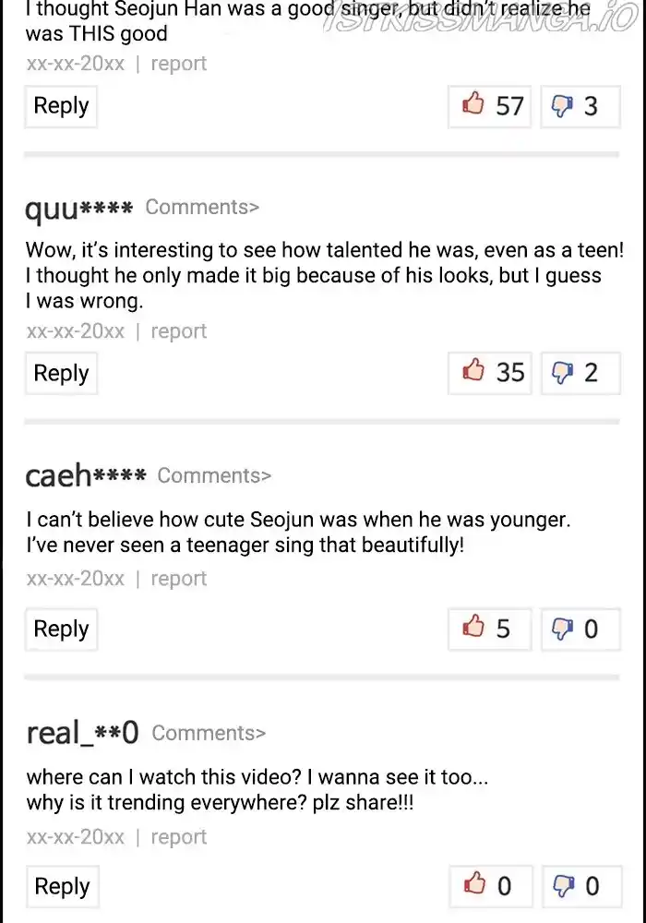The width and height of the screenshot is (646, 923).
Task: Reply to quu**** comment
Action: coord(61,373)
